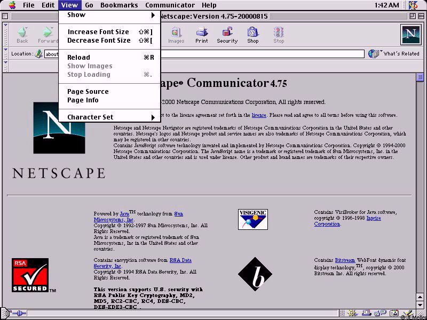
Task: Open the Go menu
Action: 89,5
